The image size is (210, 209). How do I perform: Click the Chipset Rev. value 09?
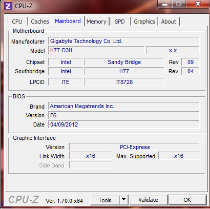191,62
